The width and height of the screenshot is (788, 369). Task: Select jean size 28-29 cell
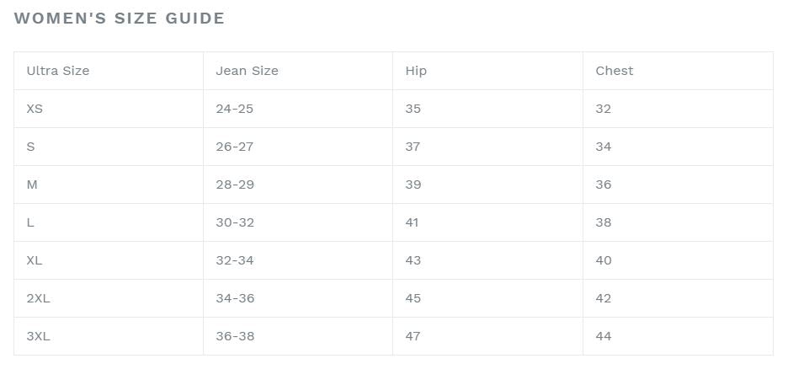click(x=234, y=184)
